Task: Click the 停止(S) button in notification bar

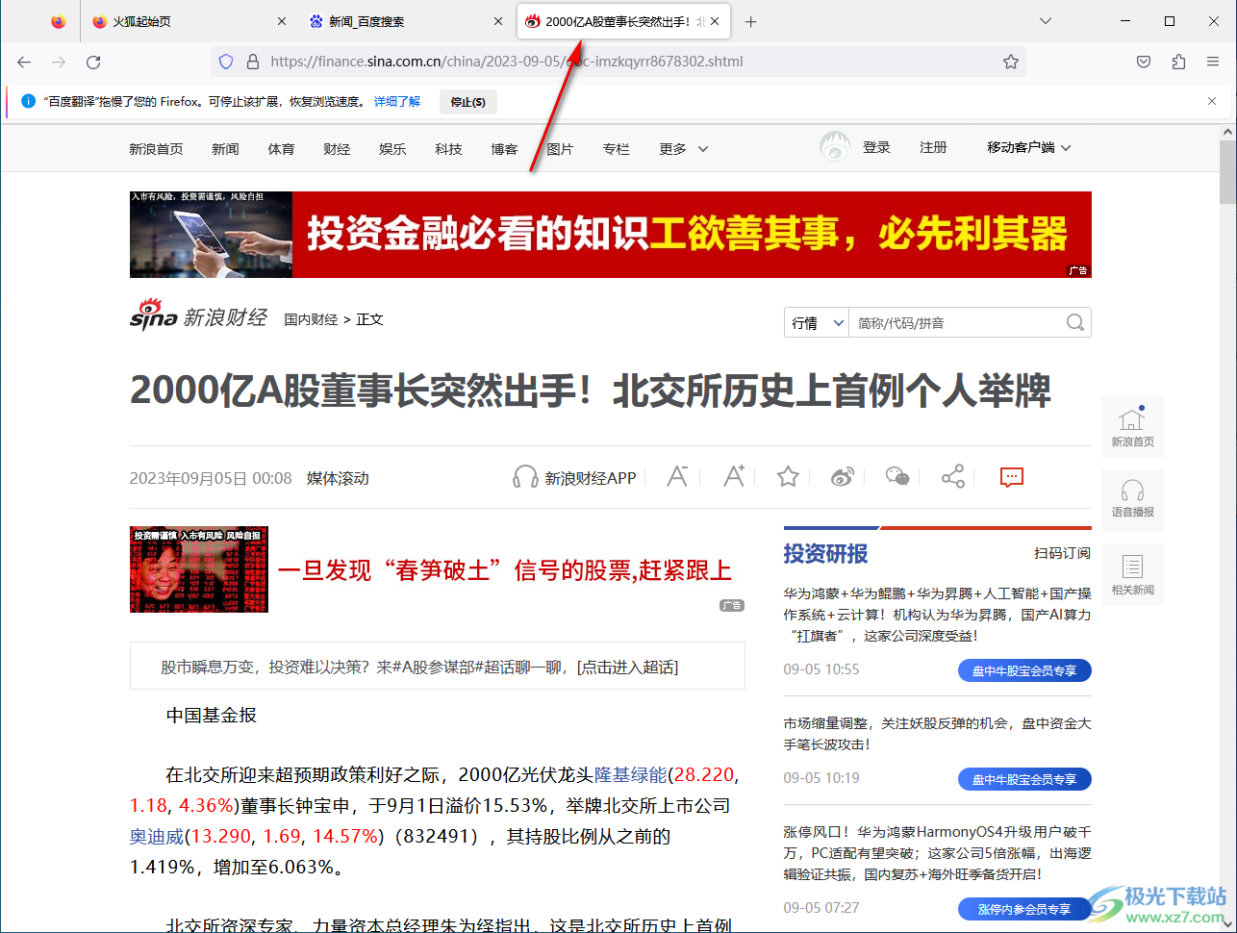Action: click(x=468, y=101)
